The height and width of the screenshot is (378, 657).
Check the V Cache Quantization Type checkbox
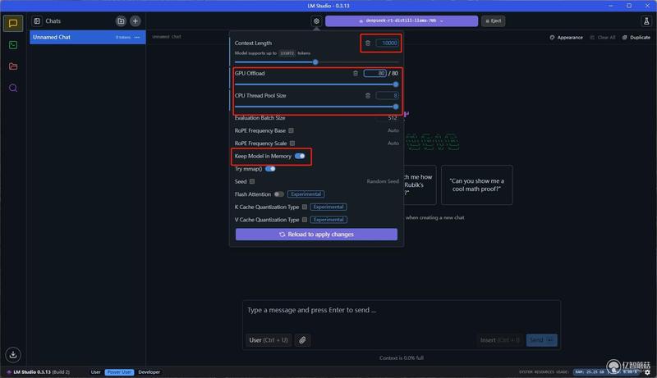[305, 220]
